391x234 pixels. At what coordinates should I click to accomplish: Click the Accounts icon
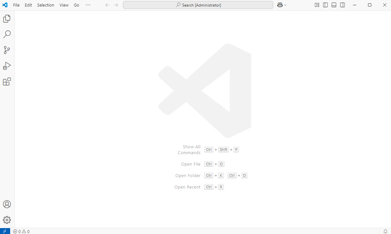(x=7, y=204)
